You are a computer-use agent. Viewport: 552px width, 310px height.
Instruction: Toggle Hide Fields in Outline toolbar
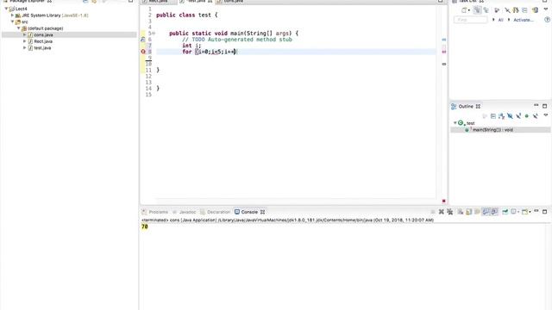(510, 116)
